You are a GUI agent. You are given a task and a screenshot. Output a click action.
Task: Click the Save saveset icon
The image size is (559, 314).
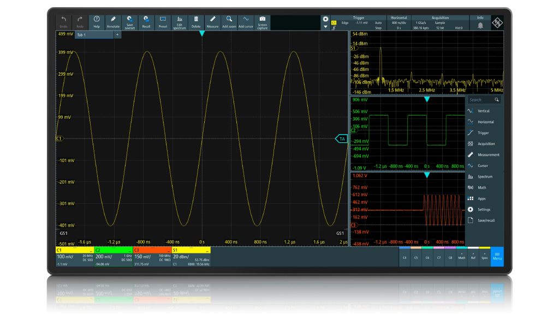point(129,22)
